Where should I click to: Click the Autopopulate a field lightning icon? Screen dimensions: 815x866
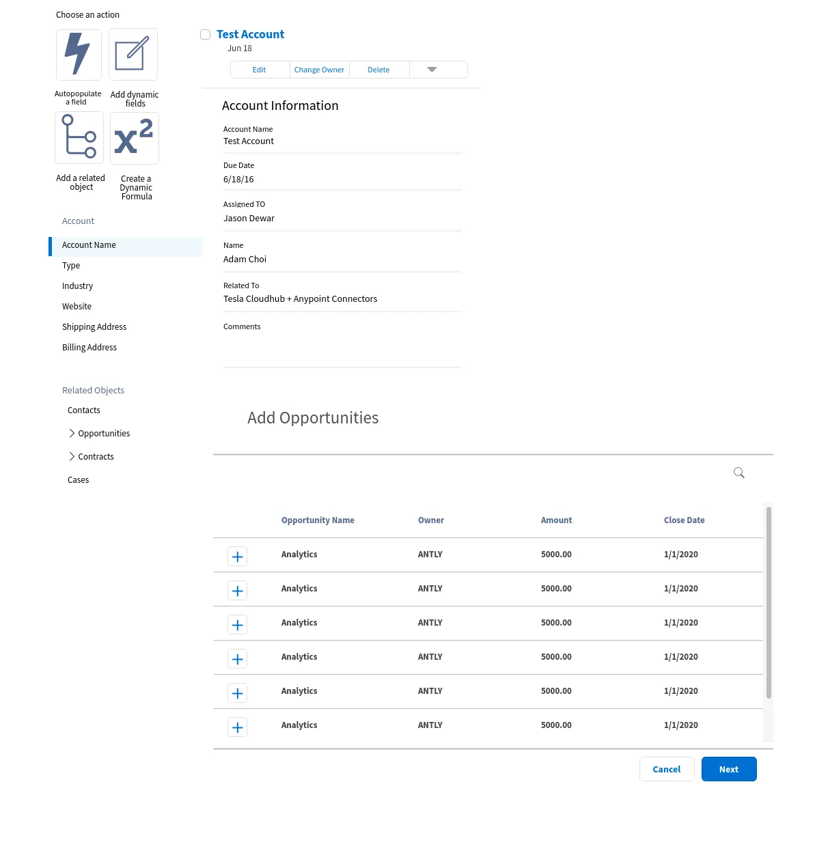click(79, 55)
